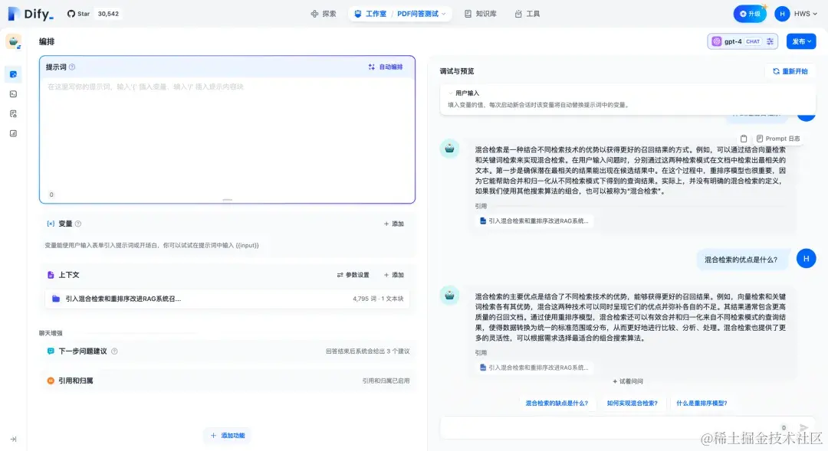This screenshot has height=451, width=828.
Task: Select the 引入混合检索和重排序 dataset row
Action: (x=227, y=299)
